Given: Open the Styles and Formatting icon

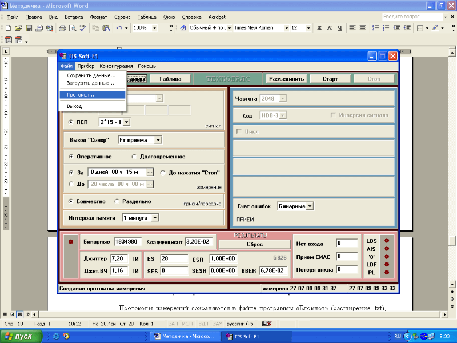Looking at the screenshot, I should point(183,28).
